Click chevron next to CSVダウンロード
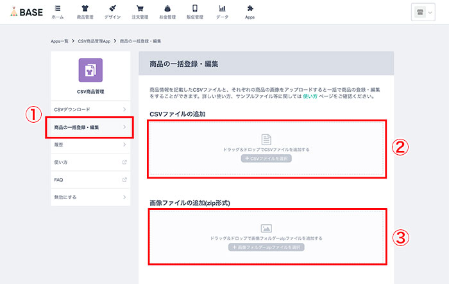The image size is (449, 284). (124, 109)
